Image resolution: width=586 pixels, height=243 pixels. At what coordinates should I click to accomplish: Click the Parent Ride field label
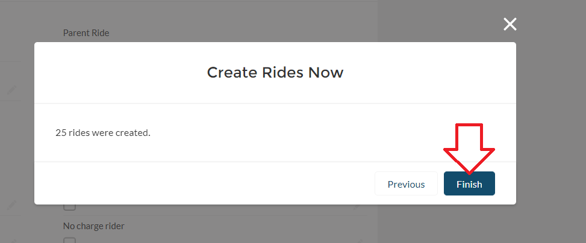(86, 33)
